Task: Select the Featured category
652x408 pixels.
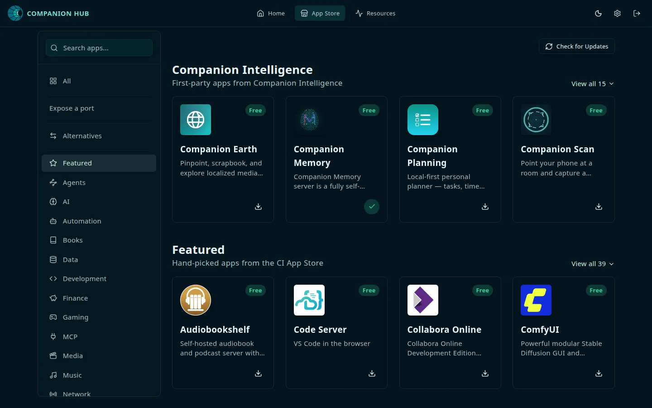Action: pos(99,163)
